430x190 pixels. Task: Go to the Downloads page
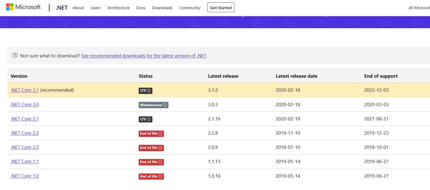162,8
